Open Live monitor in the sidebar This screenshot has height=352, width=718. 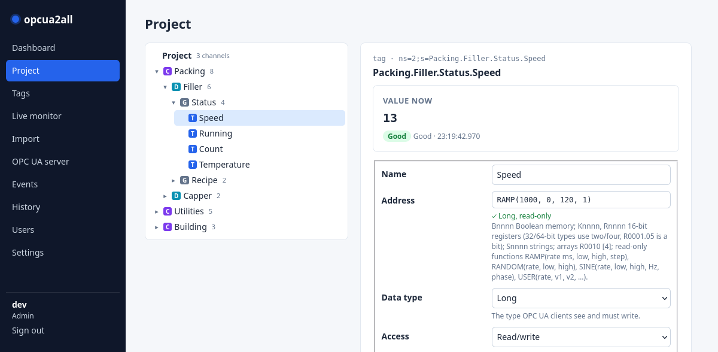click(x=63, y=116)
